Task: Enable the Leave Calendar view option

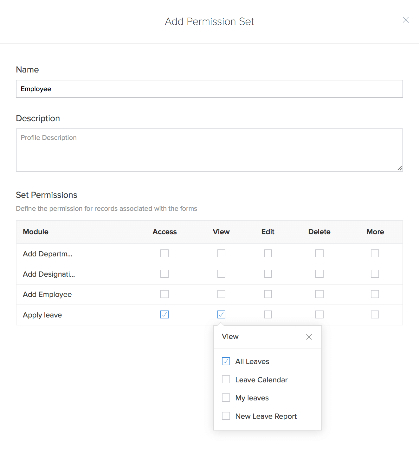Action: click(x=226, y=380)
